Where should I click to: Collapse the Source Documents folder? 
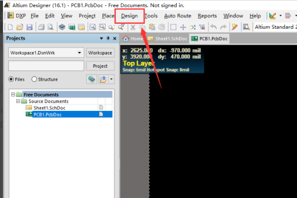pyautogui.click(x=18, y=101)
